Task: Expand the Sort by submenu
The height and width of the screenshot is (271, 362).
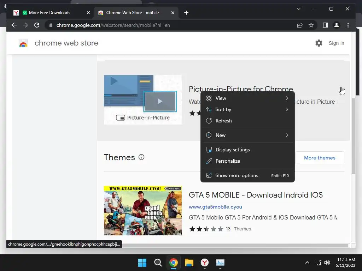Action: pyautogui.click(x=247, y=109)
